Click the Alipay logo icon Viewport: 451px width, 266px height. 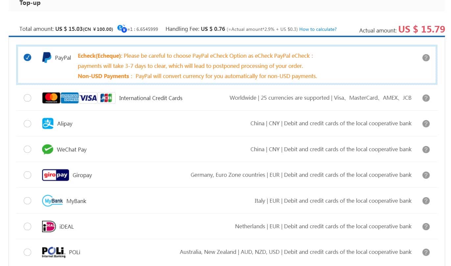(48, 123)
